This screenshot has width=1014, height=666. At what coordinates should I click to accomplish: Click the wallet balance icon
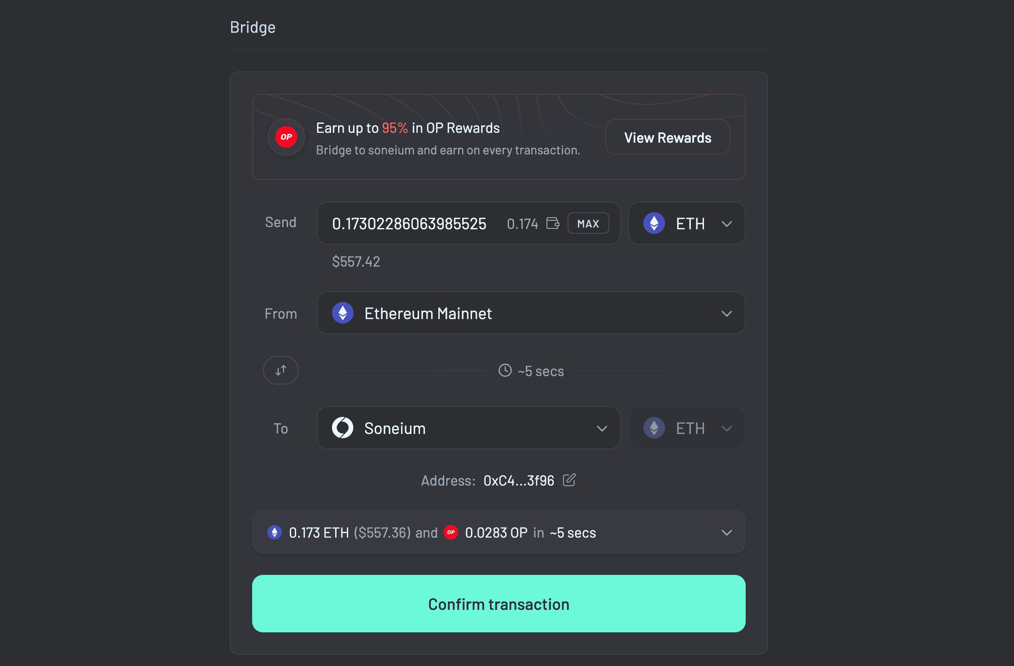point(553,223)
